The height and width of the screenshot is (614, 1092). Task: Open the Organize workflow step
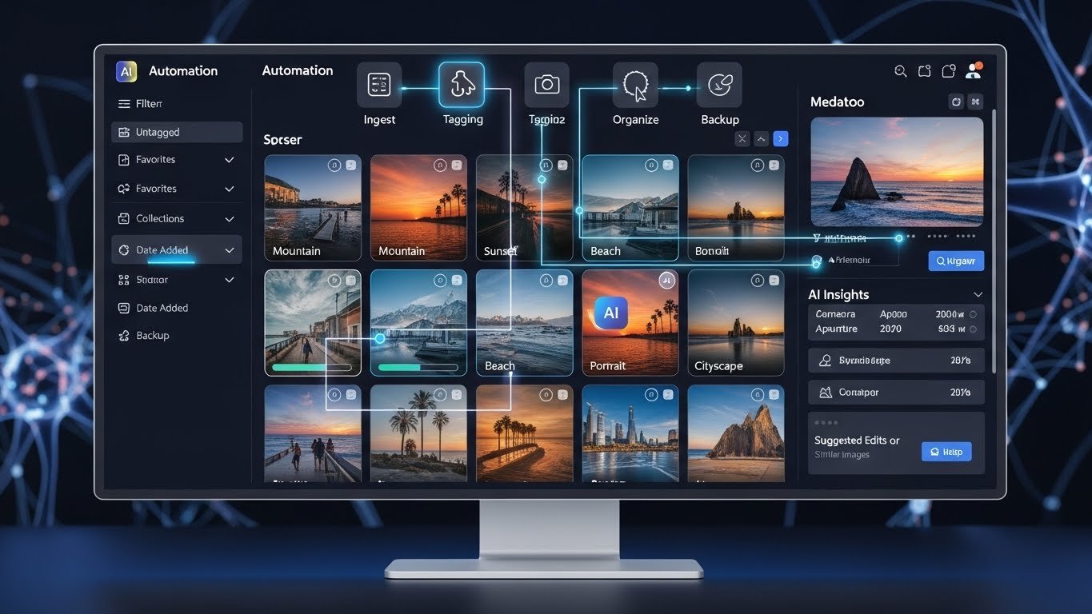pyautogui.click(x=635, y=85)
